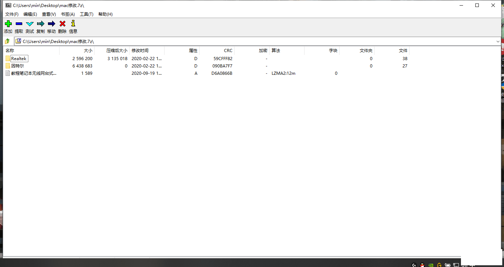Sort by 加密 column header
504x267 pixels.
point(252,51)
